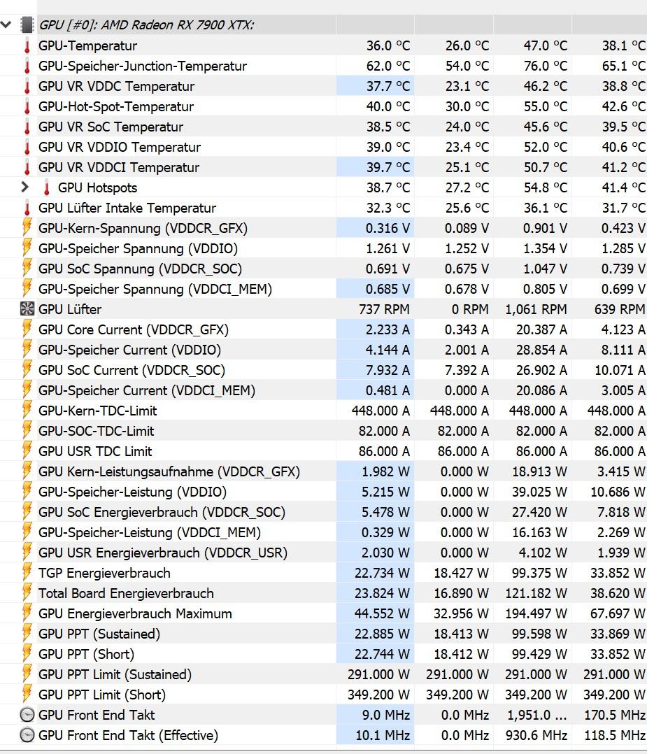Click the highlighted 37.7 °C VDDC value
The width and height of the screenshot is (647, 754).
pyautogui.click(x=388, y=86)
